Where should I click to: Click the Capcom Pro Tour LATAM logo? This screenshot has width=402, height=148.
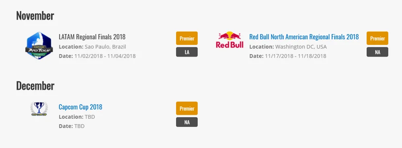pyautogui.click(x=39, y=46)
